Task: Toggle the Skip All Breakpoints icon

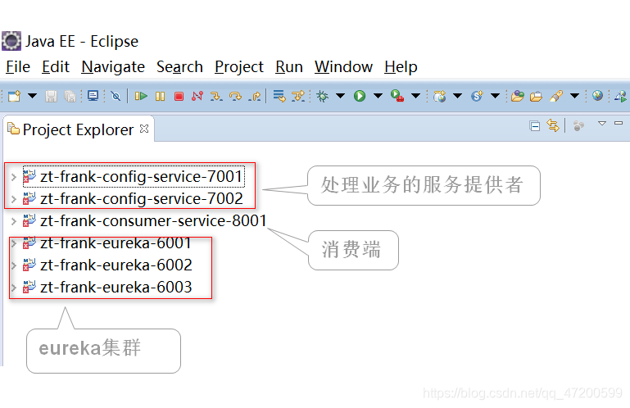Action: (116, 96)
